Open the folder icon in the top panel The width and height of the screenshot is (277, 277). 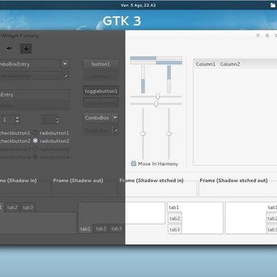click(273, 5)
